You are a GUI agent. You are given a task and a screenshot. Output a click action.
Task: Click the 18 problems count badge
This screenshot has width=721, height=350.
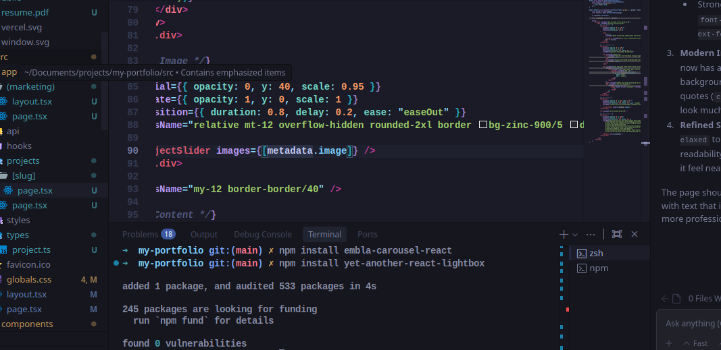click(x=168, y=235)
